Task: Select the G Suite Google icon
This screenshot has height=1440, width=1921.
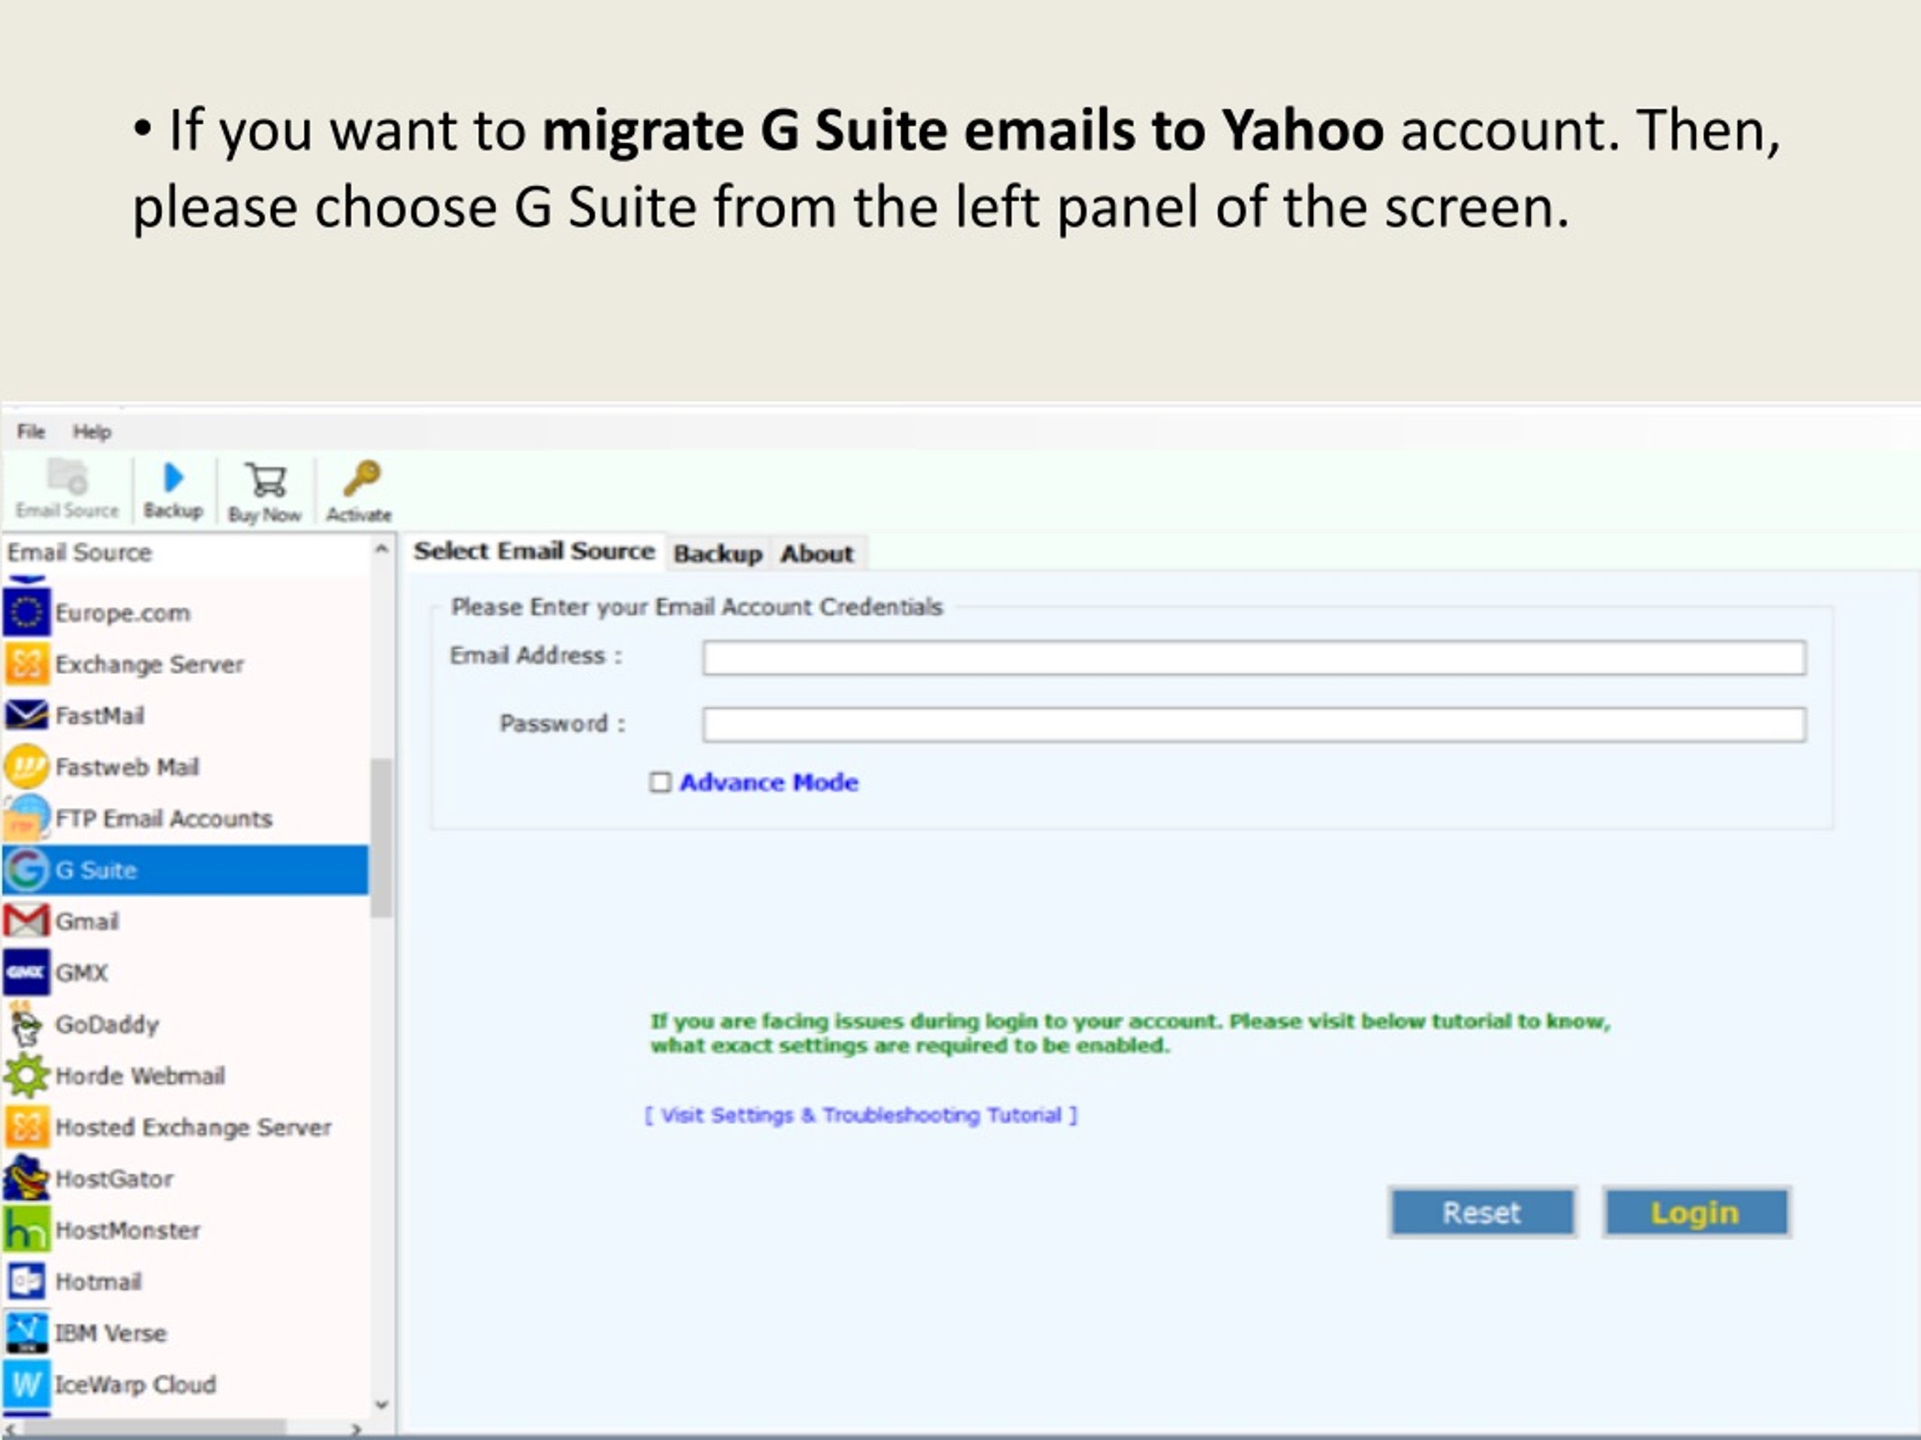Action: [26, 868]
